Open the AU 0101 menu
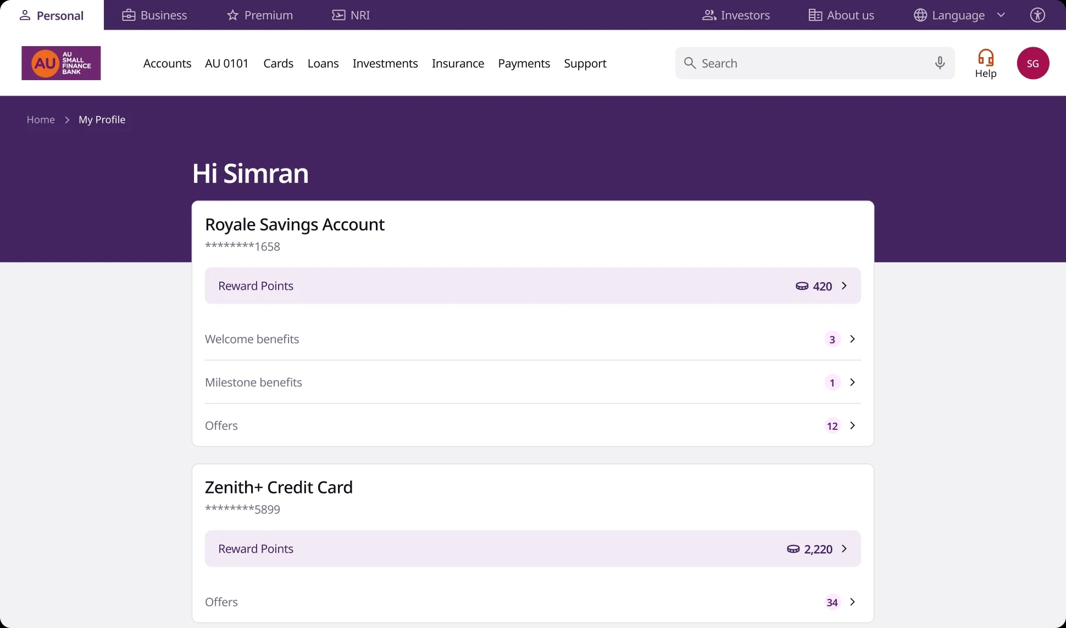 pos(227,63)
